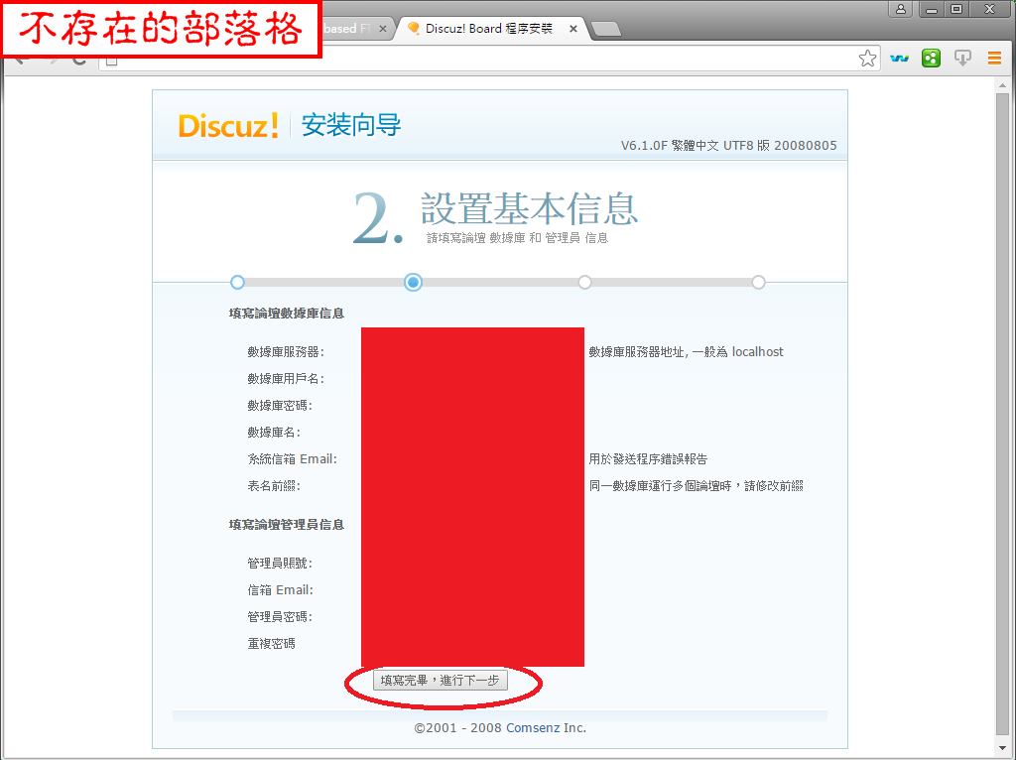Switch to the Discuz! Board 程序安裝 tab
1016x760 pixels.
click(489, 29)
